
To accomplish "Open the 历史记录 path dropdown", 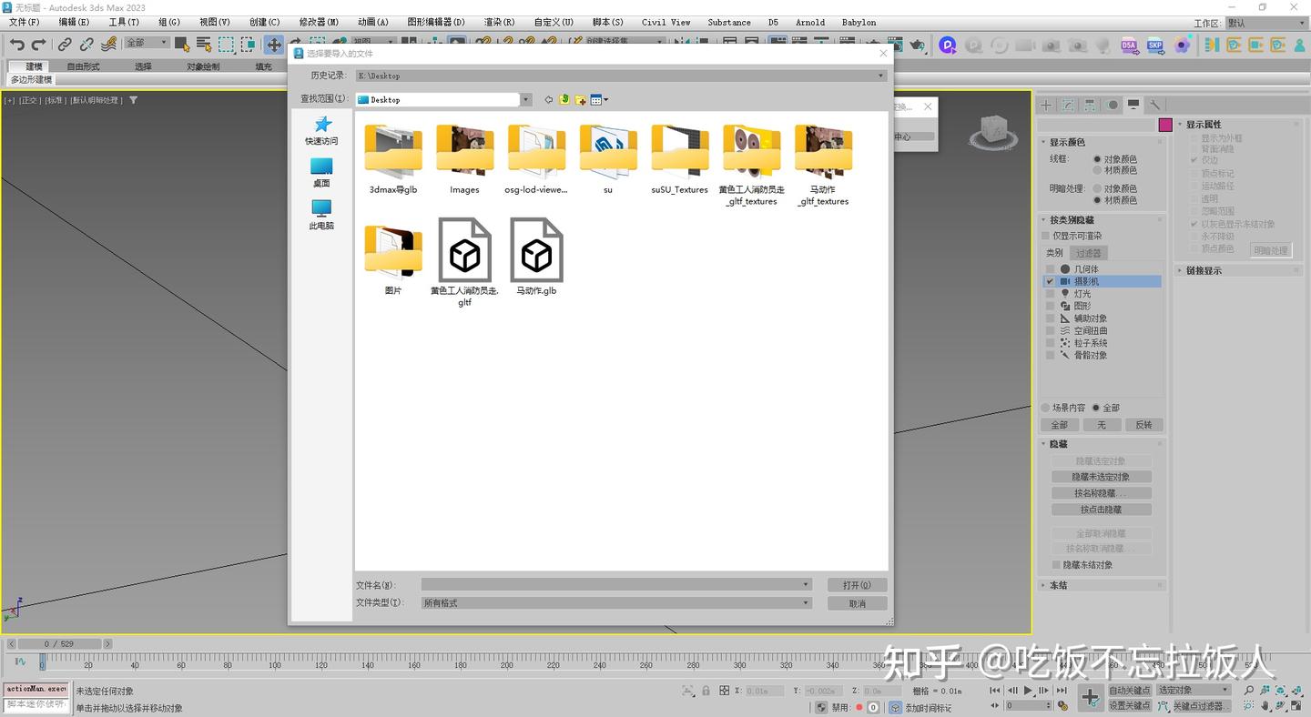I will point(881,76).
